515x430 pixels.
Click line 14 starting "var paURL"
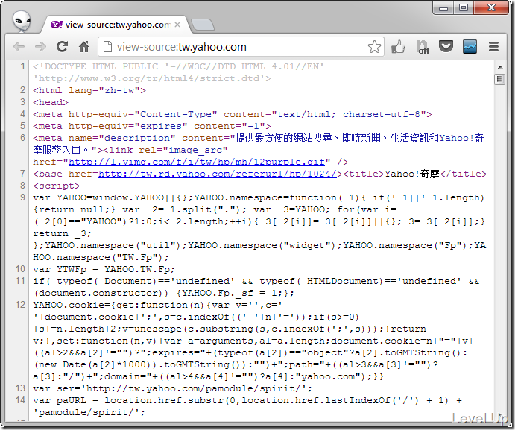click(247, 406)
